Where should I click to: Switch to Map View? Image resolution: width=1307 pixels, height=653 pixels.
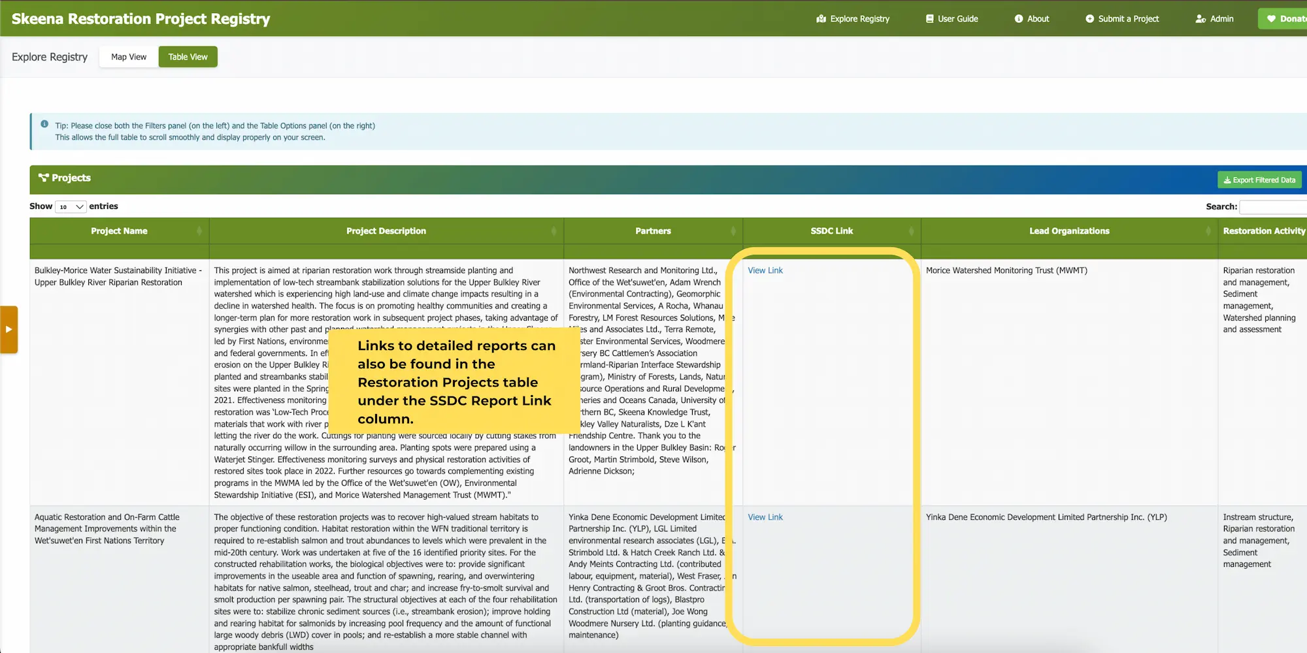click(128, 56)
